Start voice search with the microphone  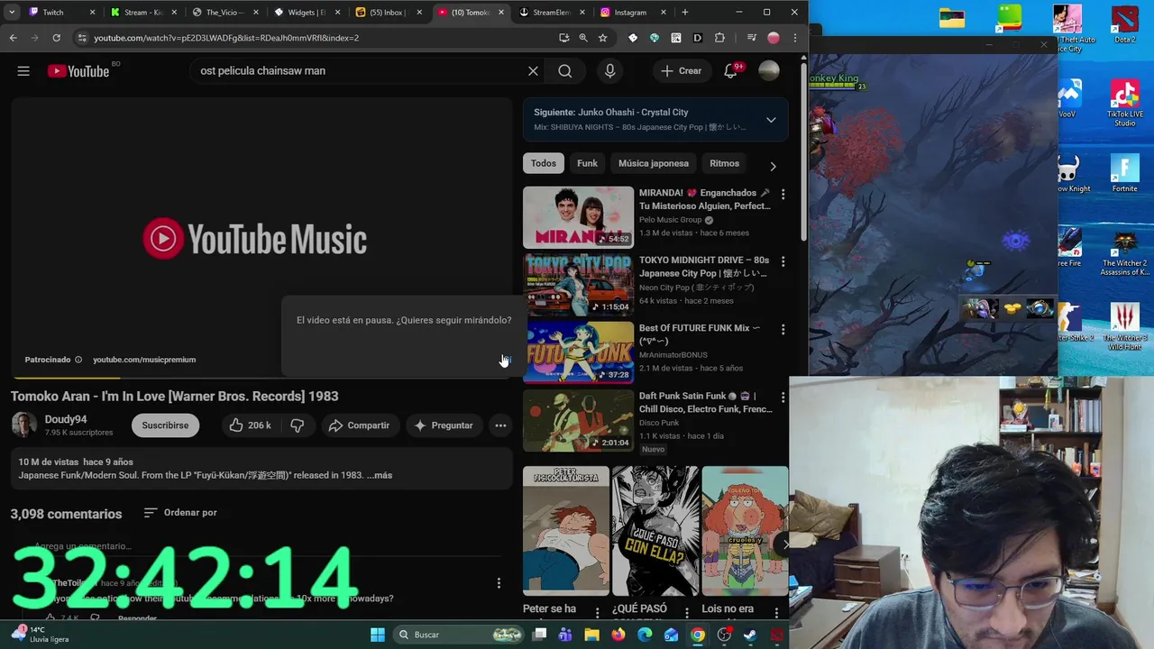coord(610,71)
